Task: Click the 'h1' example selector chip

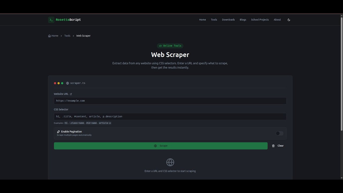Action: pos(66,123)
